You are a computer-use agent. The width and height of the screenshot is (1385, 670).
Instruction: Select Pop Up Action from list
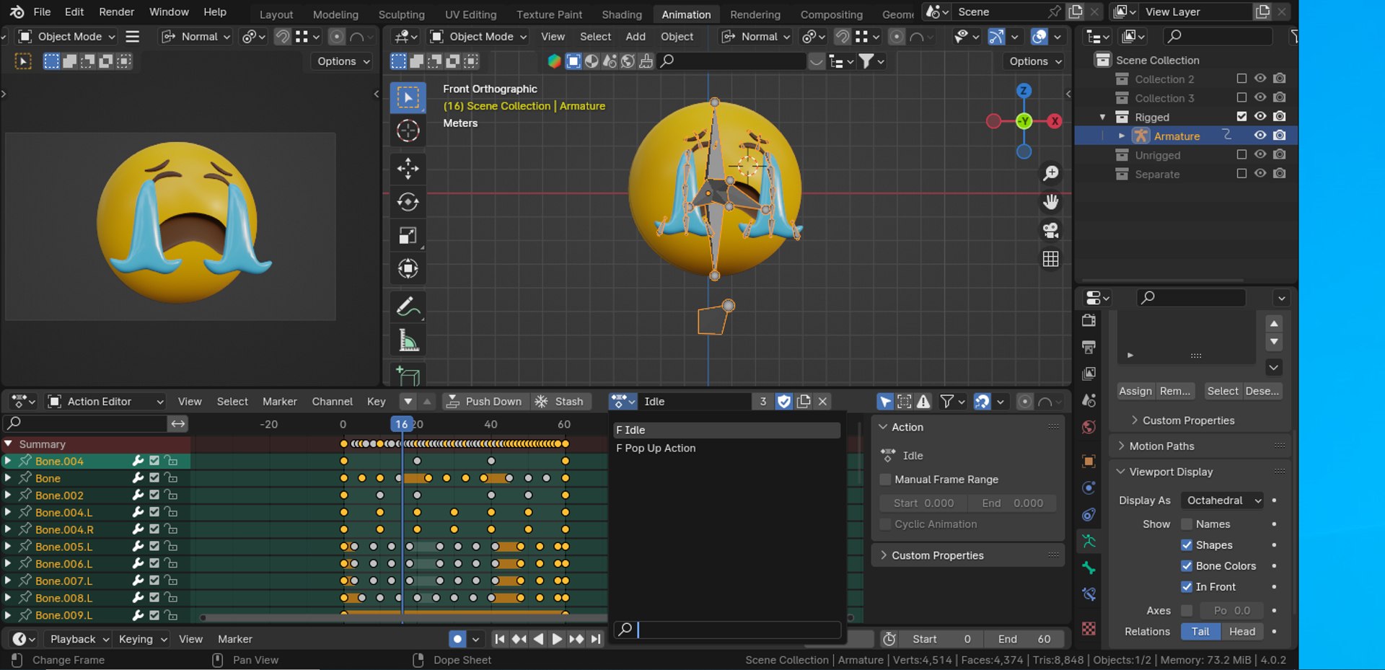click(x=727, y=448)
